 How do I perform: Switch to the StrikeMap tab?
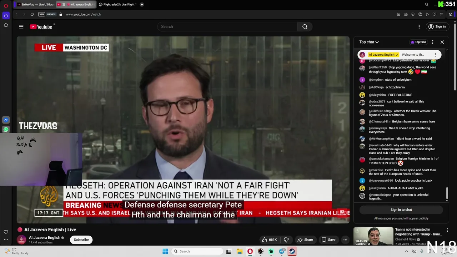tap(35, 5)
